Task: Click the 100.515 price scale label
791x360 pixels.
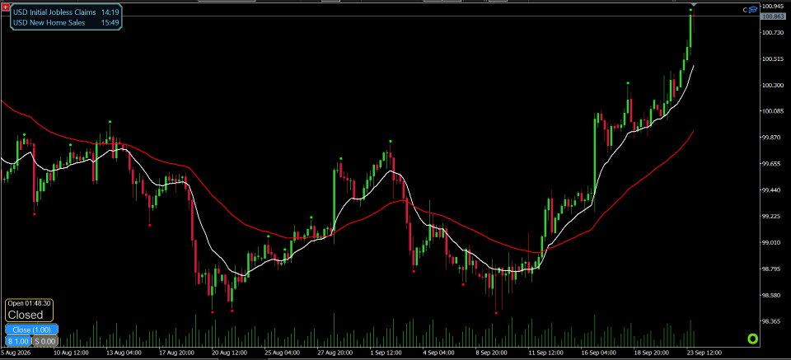Action: [772, 59]
